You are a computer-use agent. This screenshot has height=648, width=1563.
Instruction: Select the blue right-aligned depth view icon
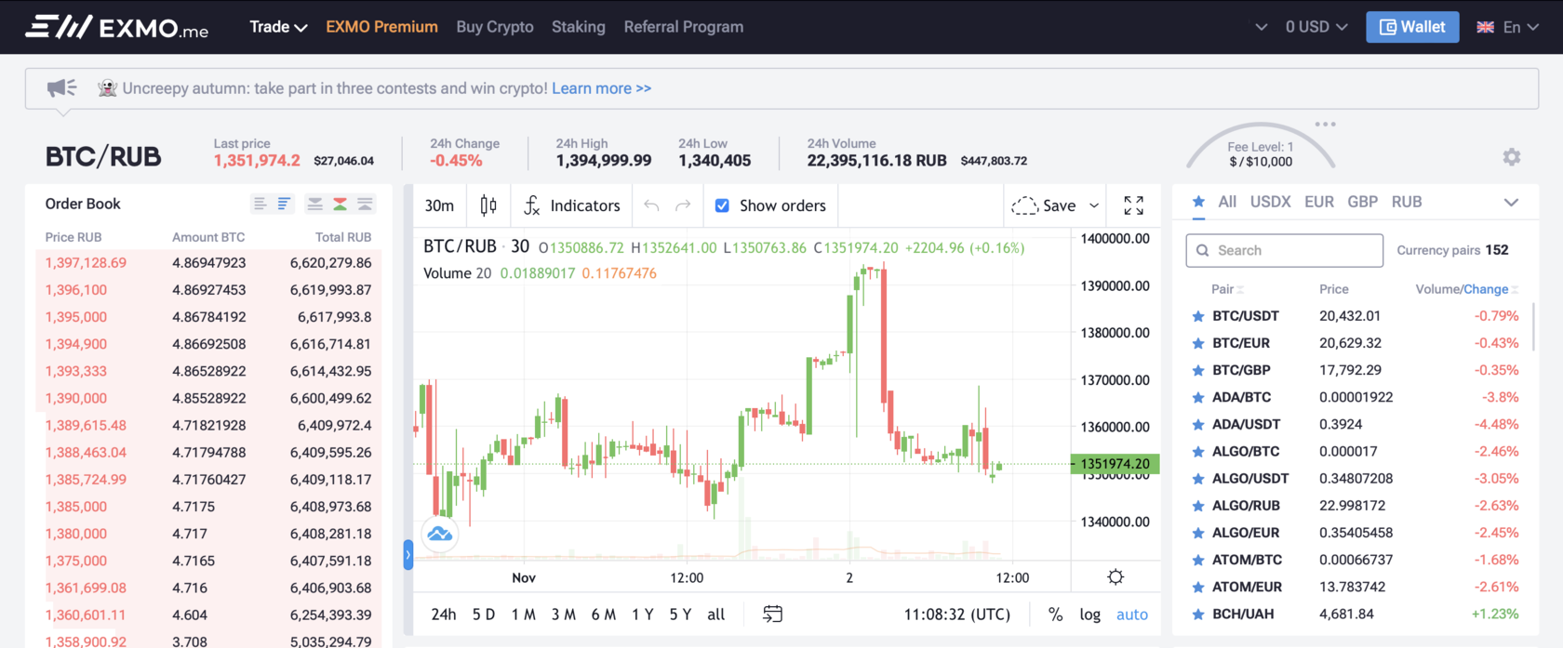click(284, 204)
